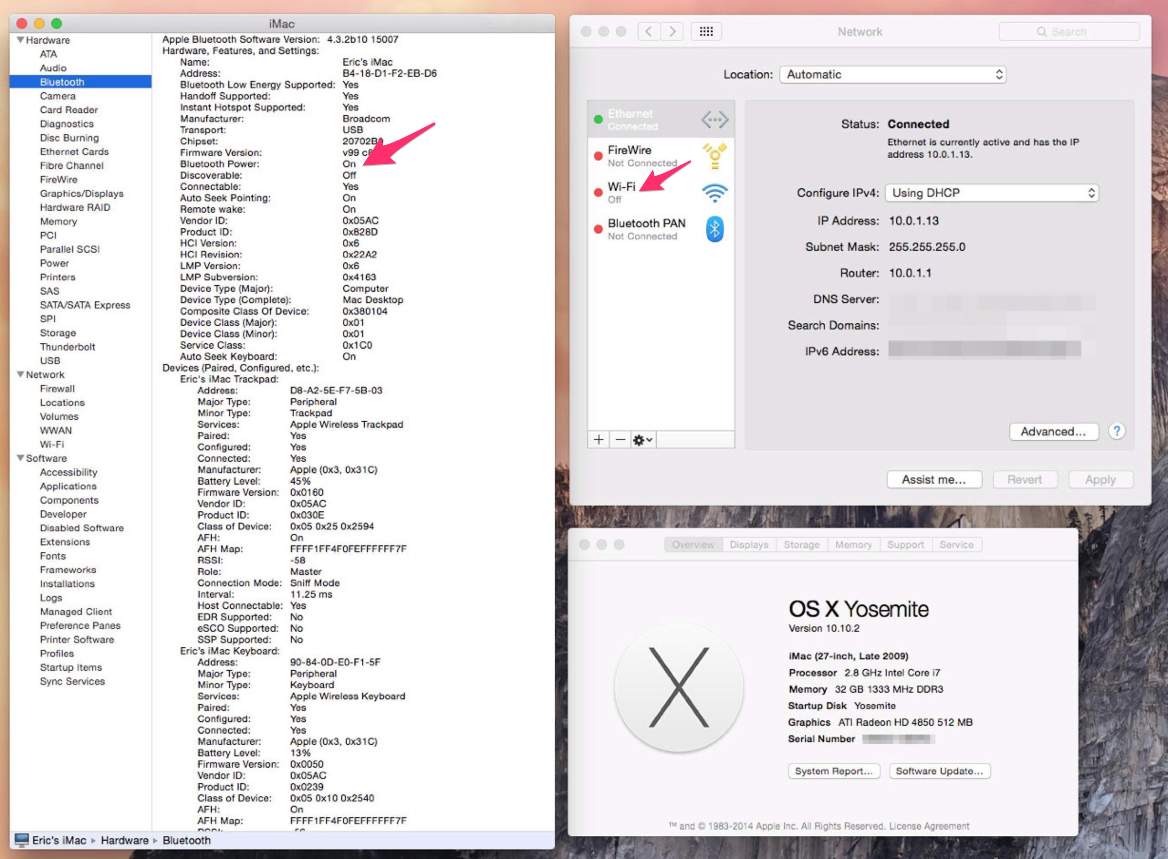Select Bluetooth PAN service
This screenshot has height=859, width=1168.
coord(661,229)
